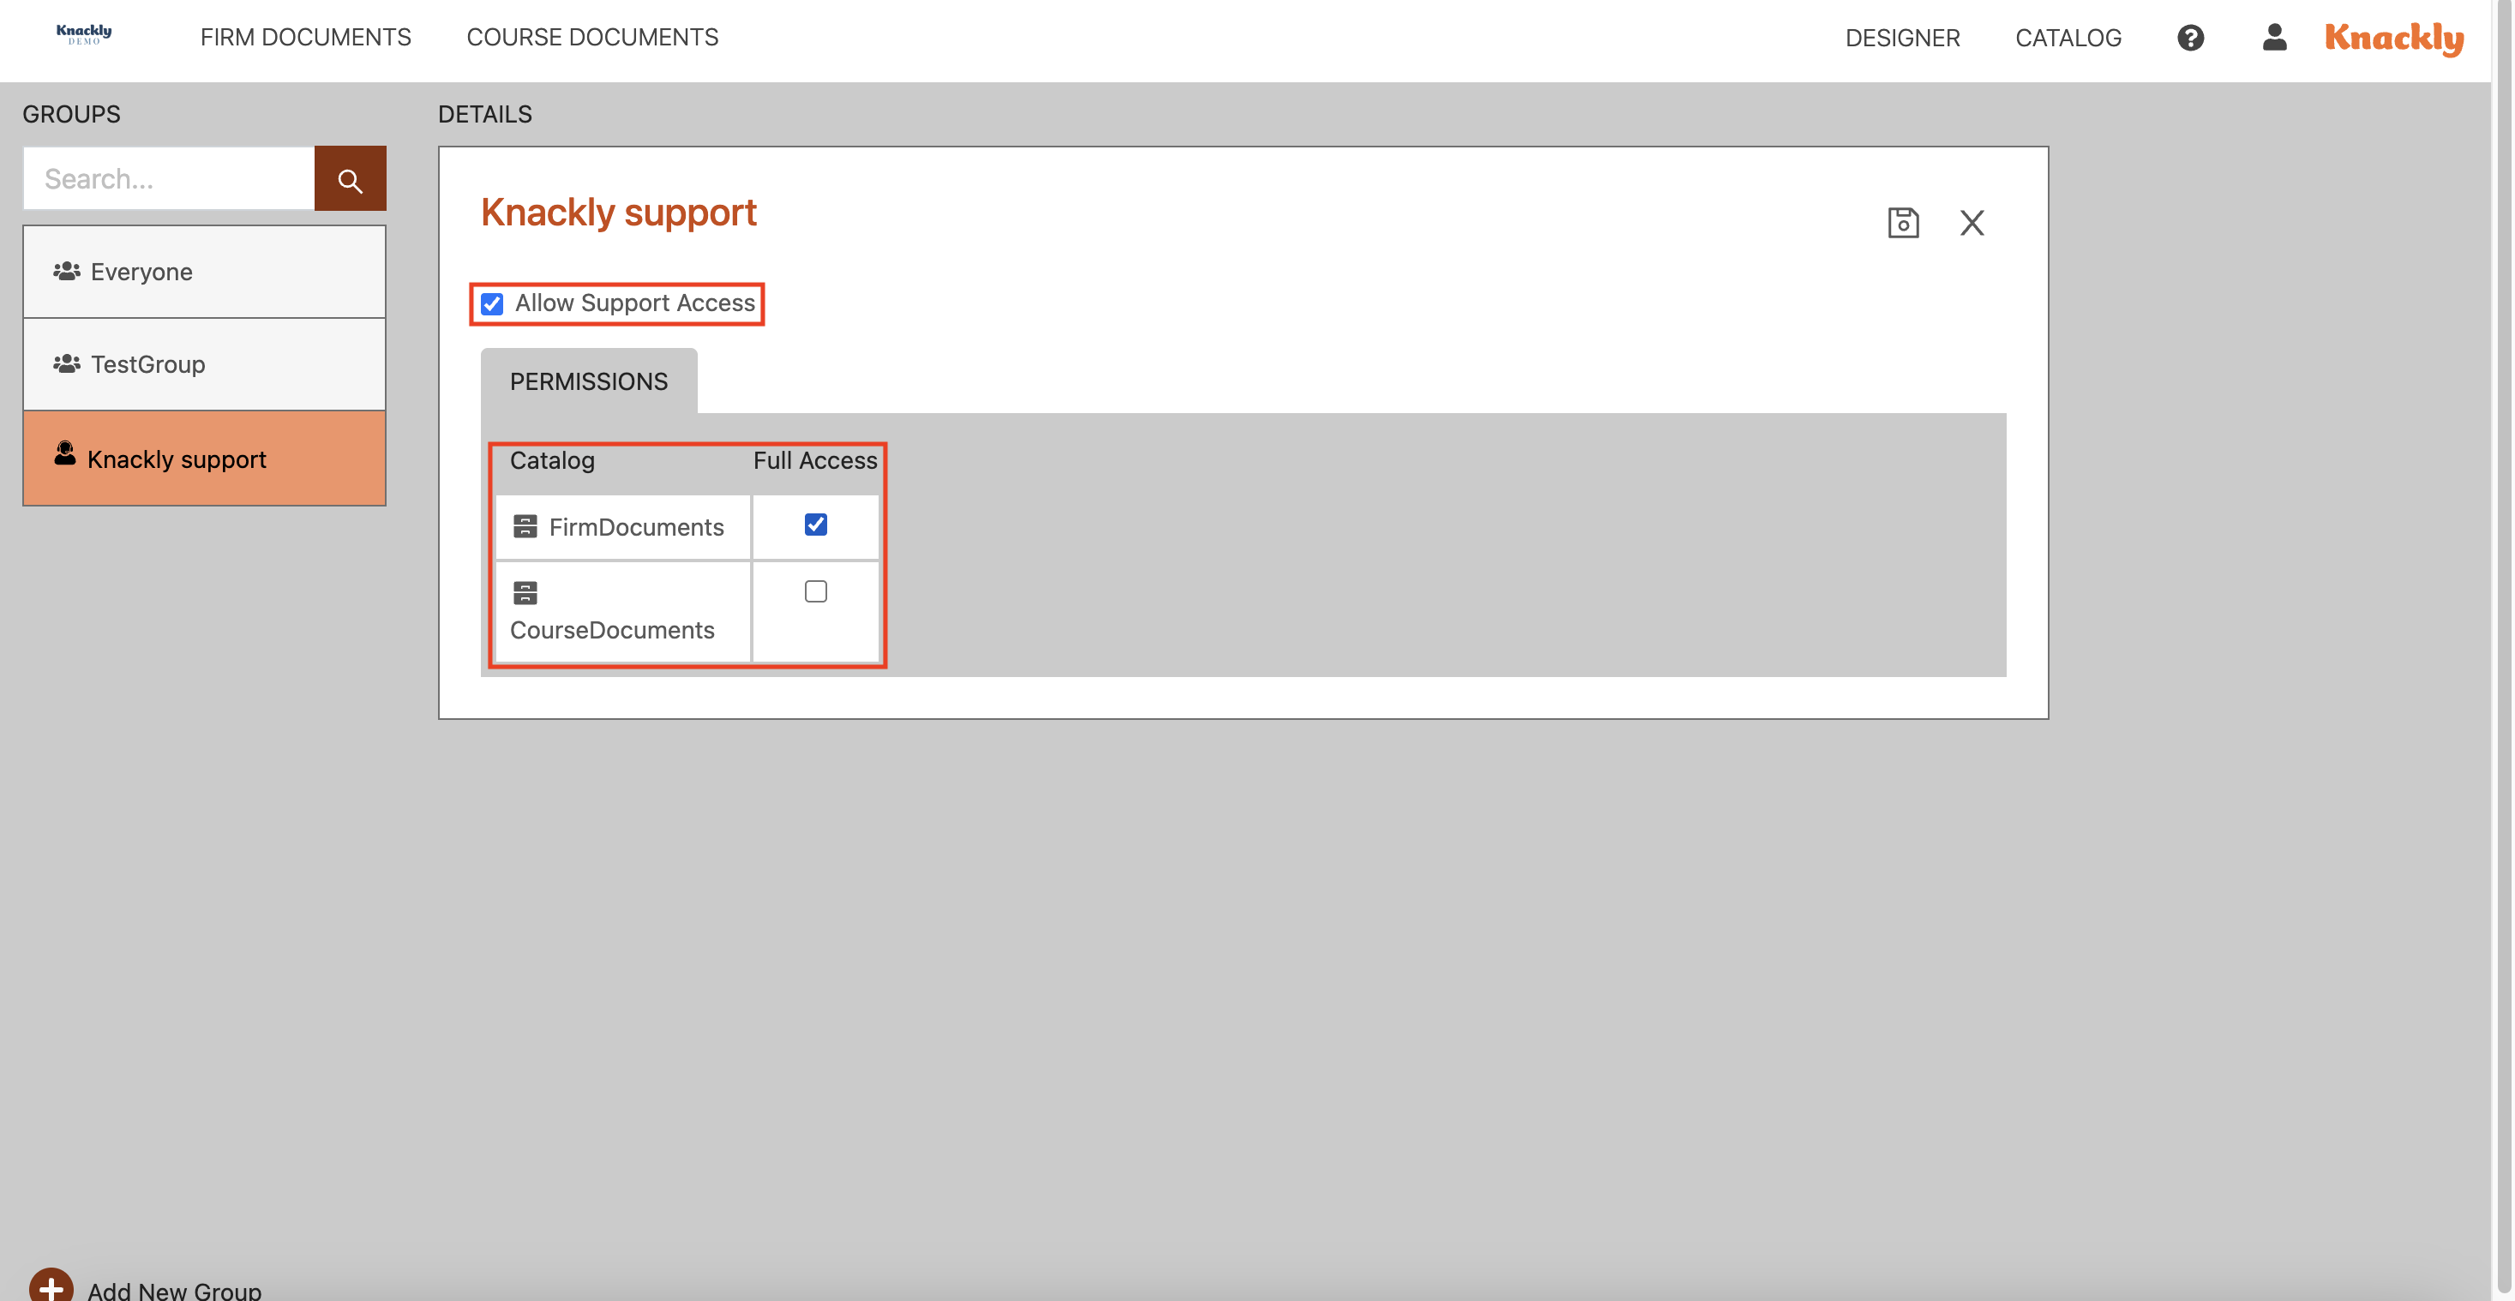
Task: Switch to the Permissions tab
Action: (589, 381)
